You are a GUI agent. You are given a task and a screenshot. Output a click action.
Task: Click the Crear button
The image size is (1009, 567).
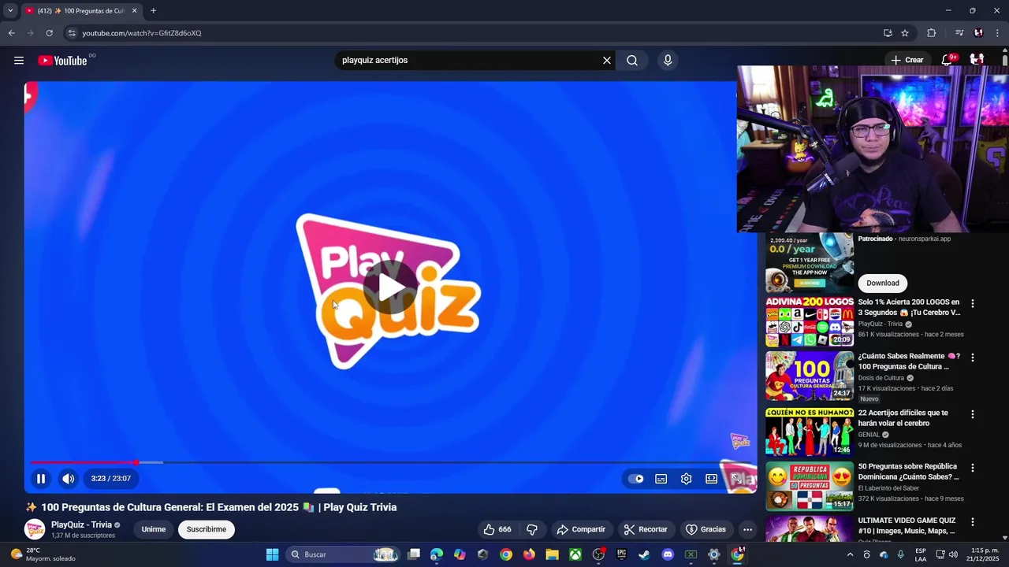[x=907, y=60]
